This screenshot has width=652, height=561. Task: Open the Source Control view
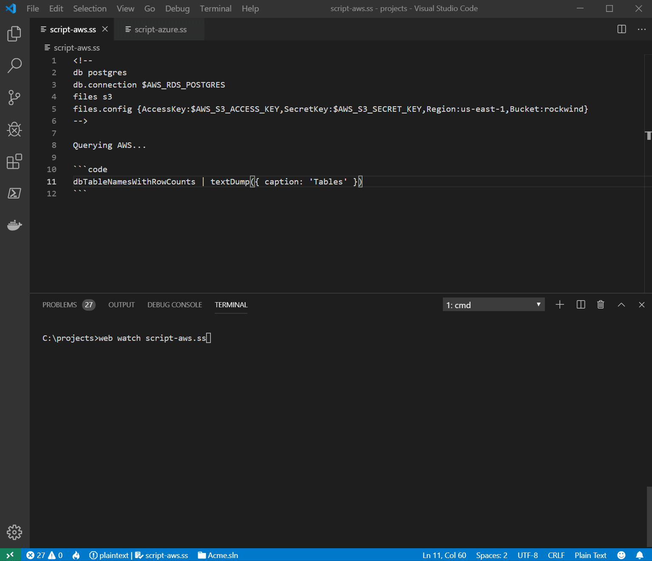coord(14,97)
